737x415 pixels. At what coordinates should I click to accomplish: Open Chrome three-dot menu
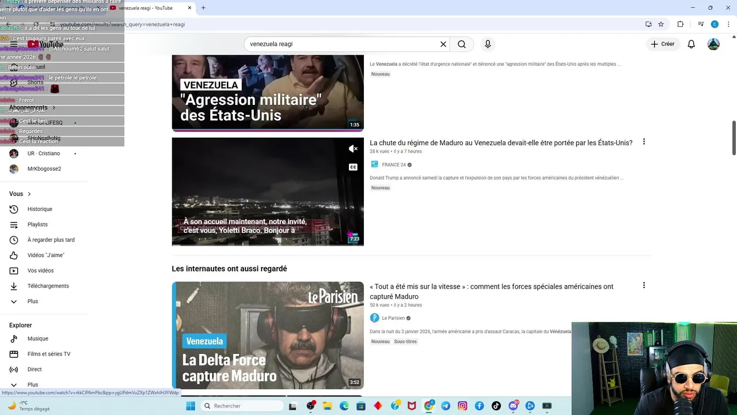[x=727, y=24]
